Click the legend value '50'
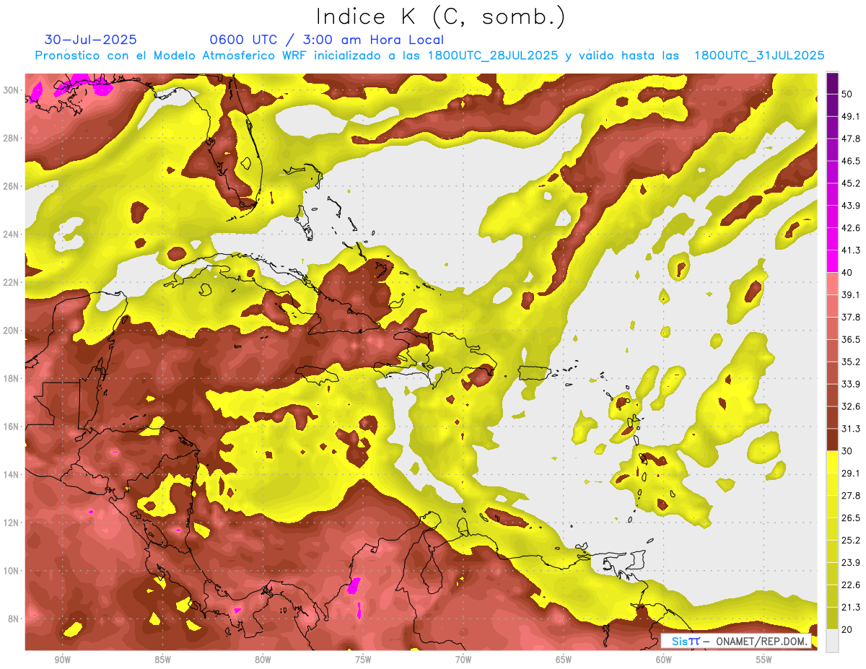Viewport: 866px width, 669px height. 848,95
